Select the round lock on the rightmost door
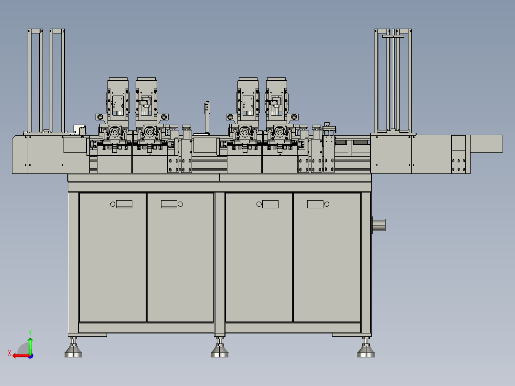Image resolution: width=515 pixels, height=386 pixels. tap(326, 204)
